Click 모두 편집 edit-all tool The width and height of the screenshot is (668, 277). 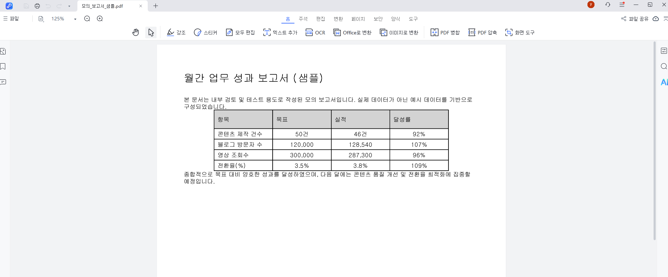click(240, 33)
